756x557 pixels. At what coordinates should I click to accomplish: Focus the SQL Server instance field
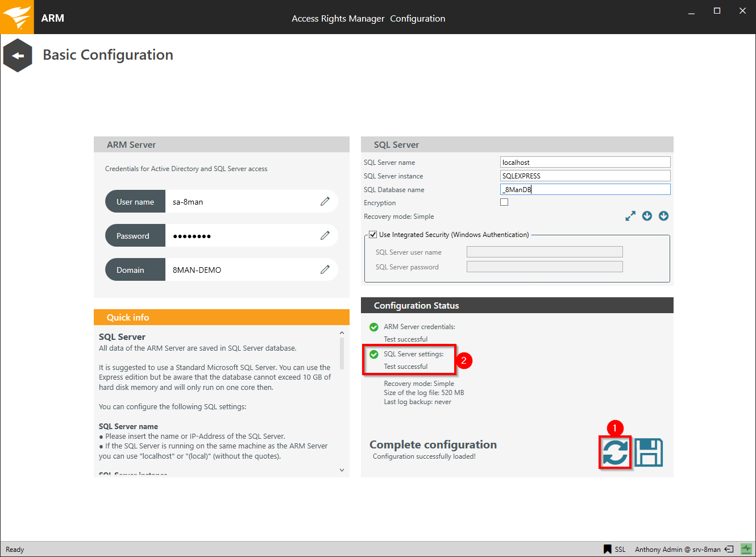click(x=585, y=176)
